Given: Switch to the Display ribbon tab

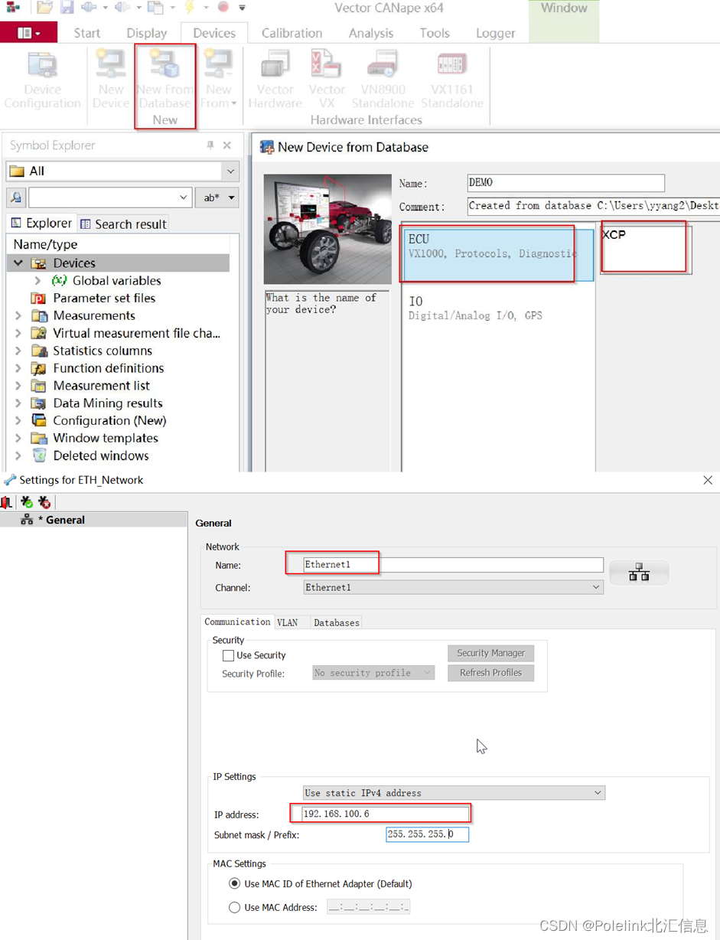Looking at the screenshot, I should (147, 33).
